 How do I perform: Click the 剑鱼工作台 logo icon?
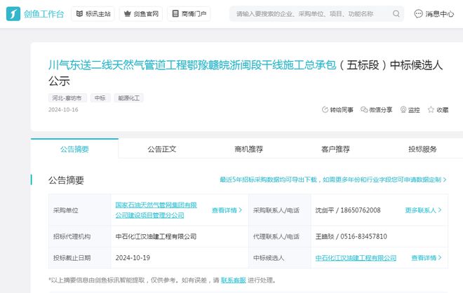tap(13, 13)
